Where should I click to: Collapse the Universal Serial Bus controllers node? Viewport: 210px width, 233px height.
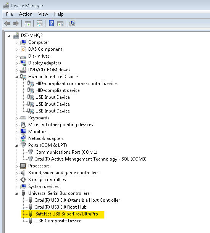click(x=16, y=194)
